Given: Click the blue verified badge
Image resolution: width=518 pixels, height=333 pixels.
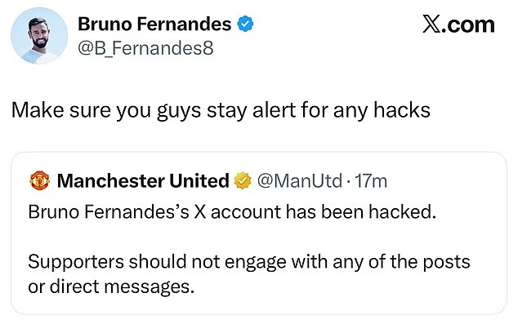Looking at the screenshot, I should [243, 24].
